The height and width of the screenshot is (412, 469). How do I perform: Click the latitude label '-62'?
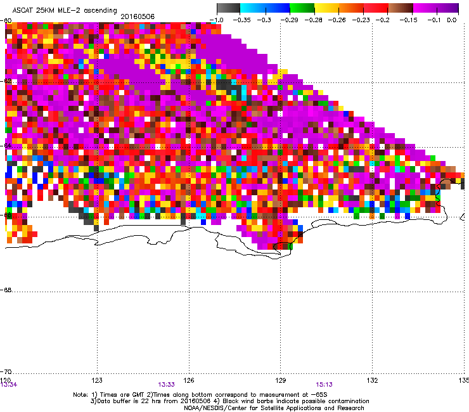6,81
